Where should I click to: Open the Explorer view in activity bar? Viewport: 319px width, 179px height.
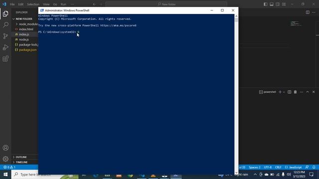point(5,13)
